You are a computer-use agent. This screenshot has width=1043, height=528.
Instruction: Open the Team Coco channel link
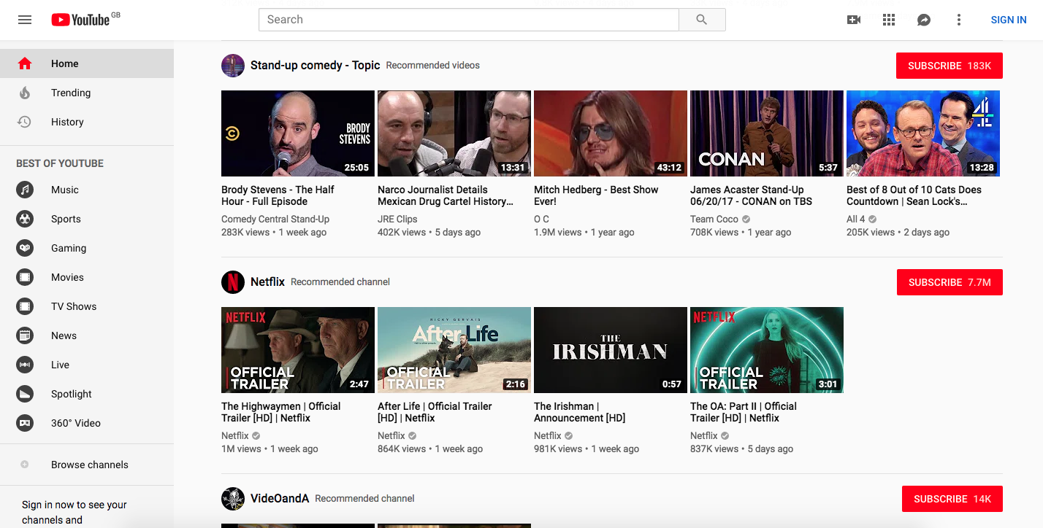714,219
